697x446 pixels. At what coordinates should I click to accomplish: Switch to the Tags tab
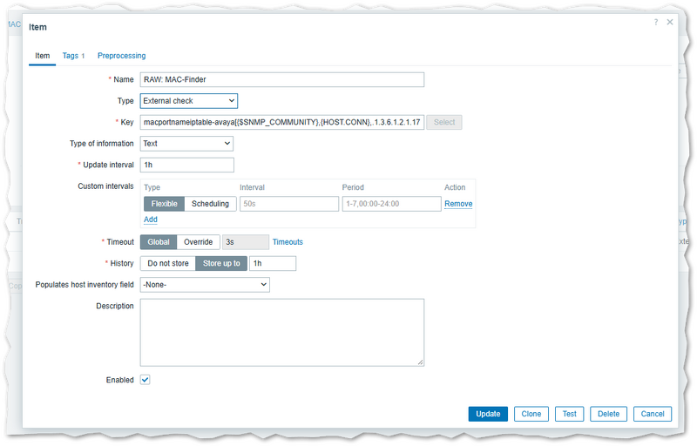[x=73, y=56]
